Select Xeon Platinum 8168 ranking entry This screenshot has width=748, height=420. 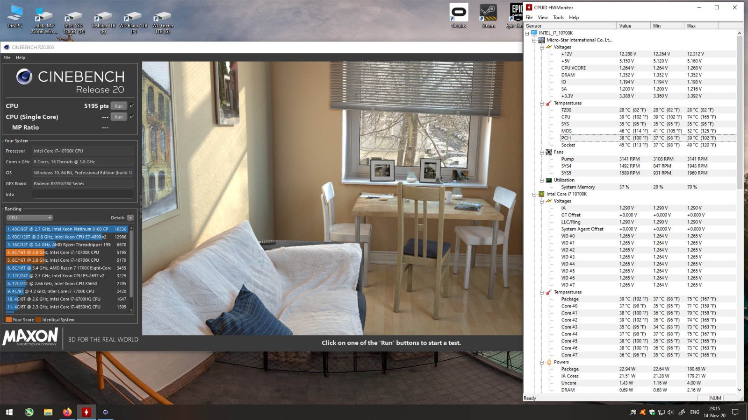[x=66, y=229]
